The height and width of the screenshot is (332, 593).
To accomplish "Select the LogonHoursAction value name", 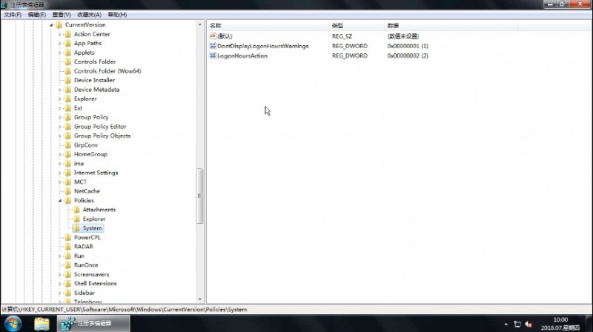I will point(242,56).
